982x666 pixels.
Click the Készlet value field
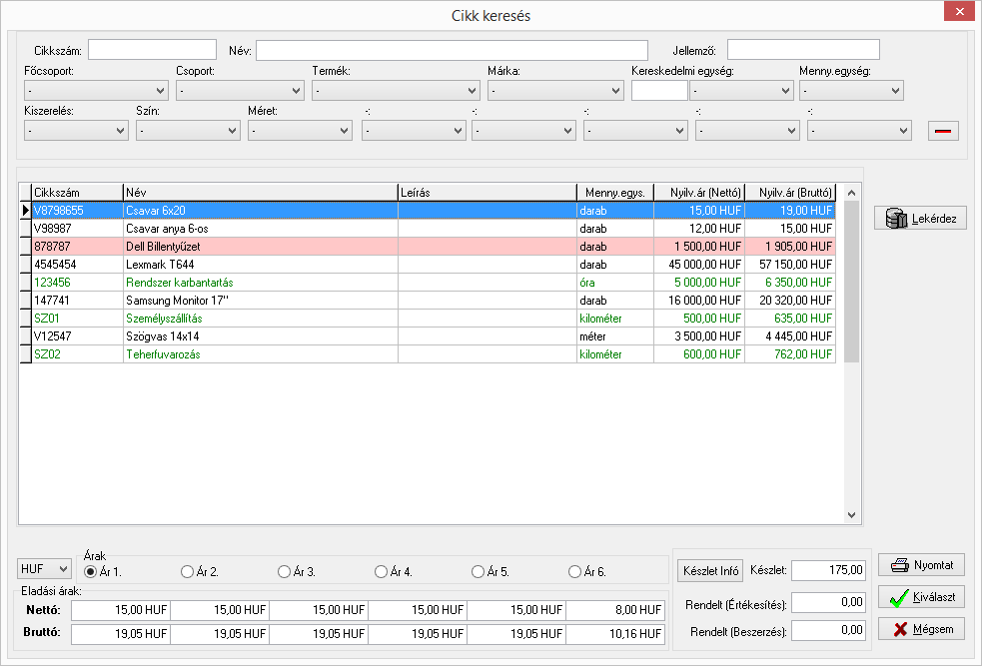pos(828,571)
